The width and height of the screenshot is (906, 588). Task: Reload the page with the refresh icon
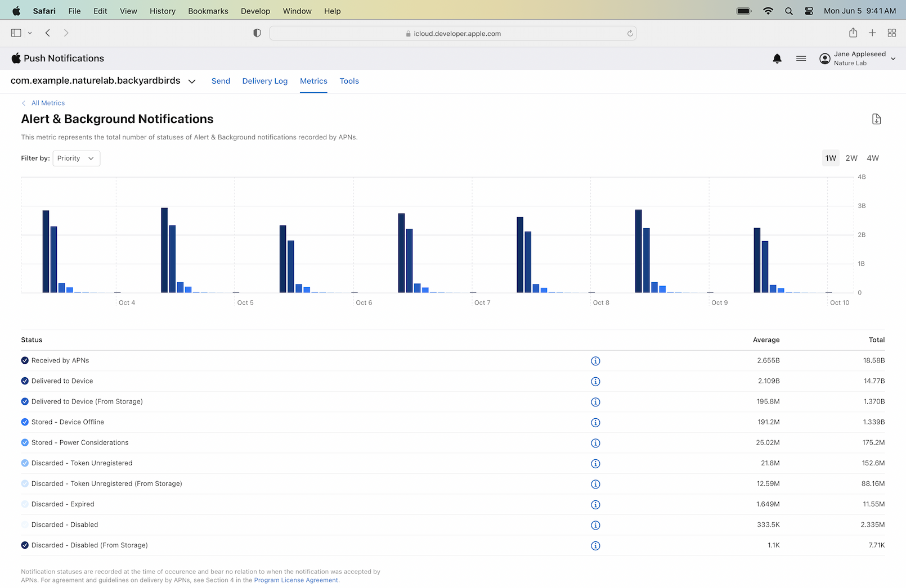630,34
